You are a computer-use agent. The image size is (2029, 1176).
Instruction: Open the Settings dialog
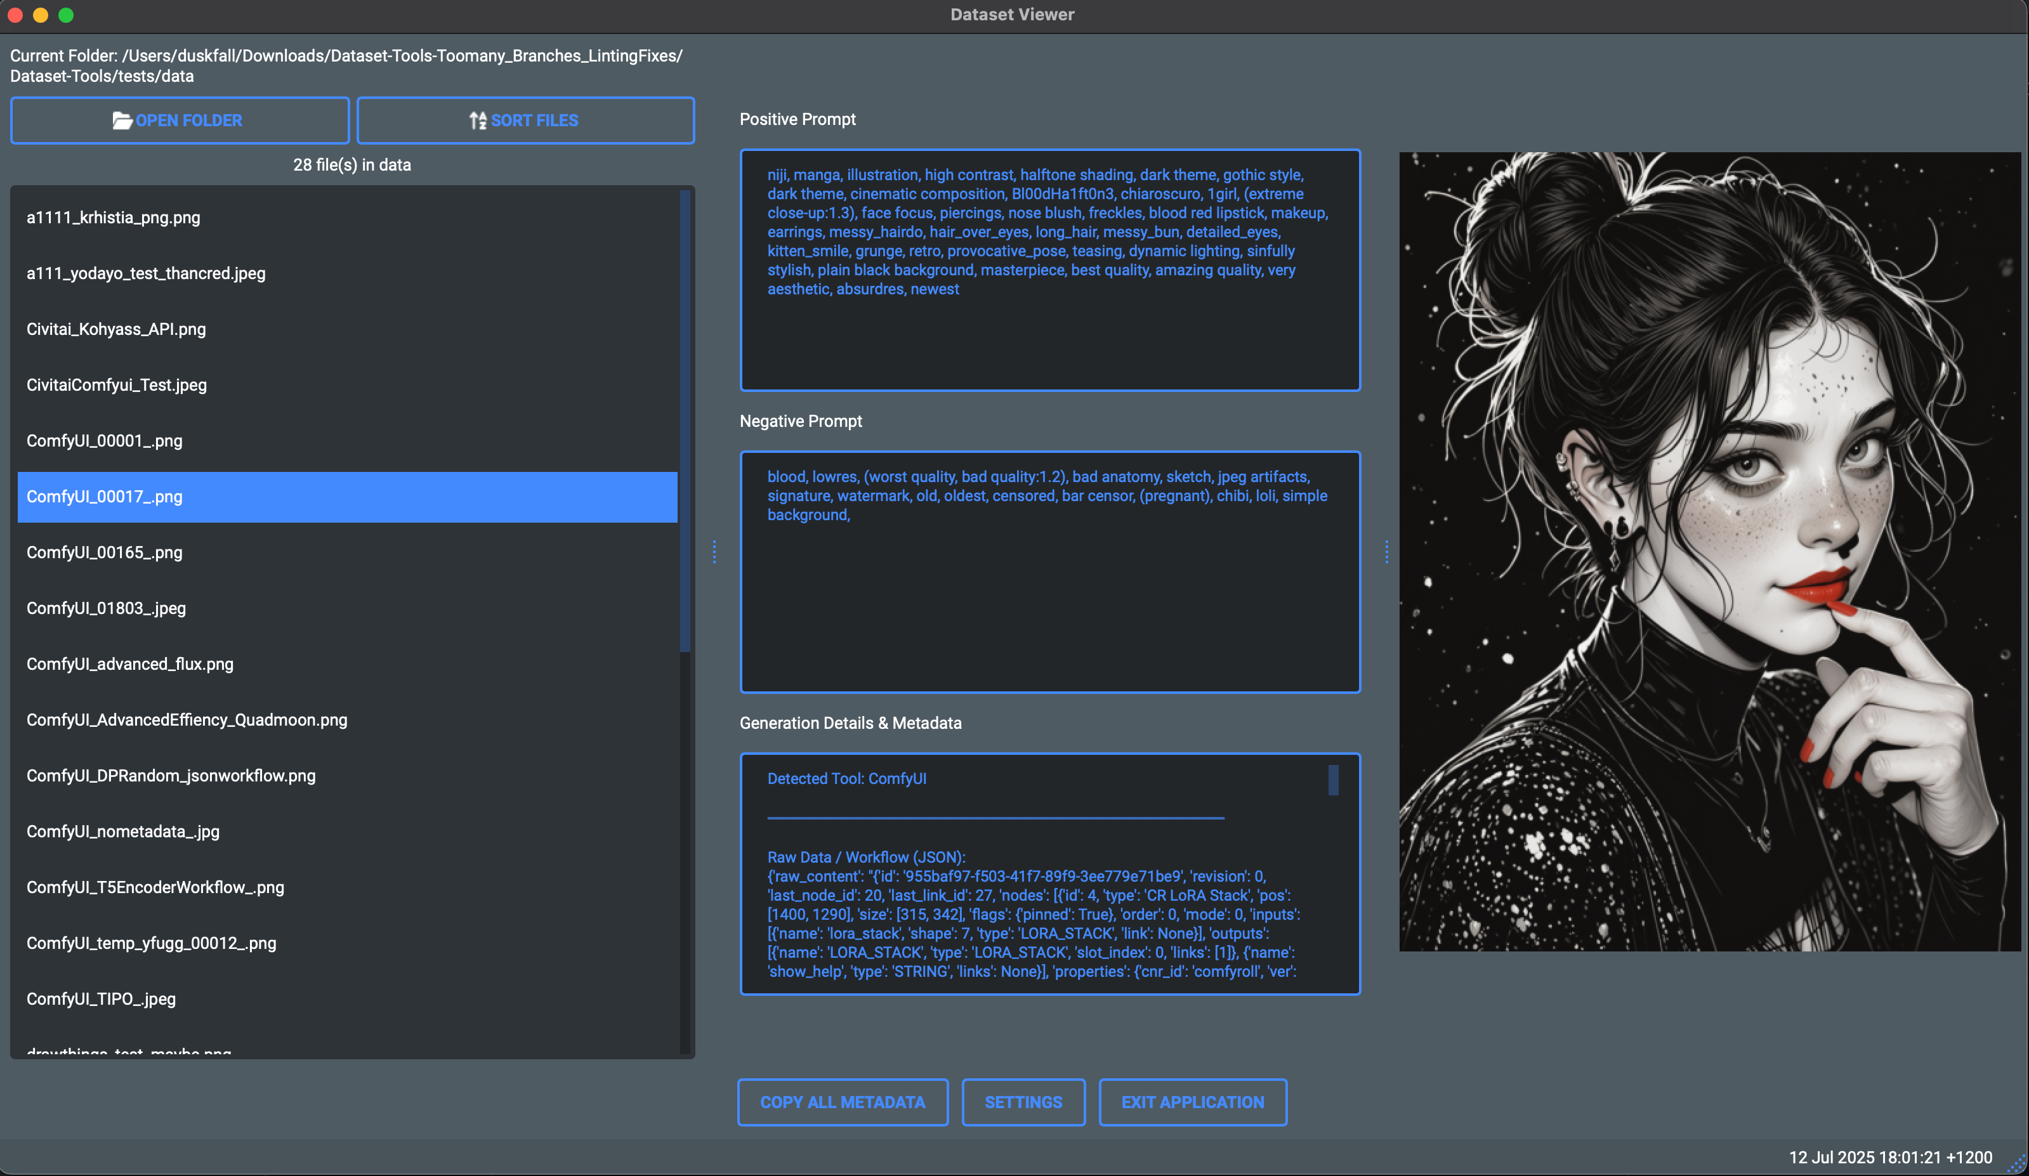pos(1023,1102)
